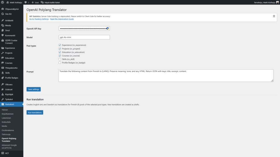The image size is (280, 157).
Task: Click the Run translations button
Action: click(x=35, y=112)
